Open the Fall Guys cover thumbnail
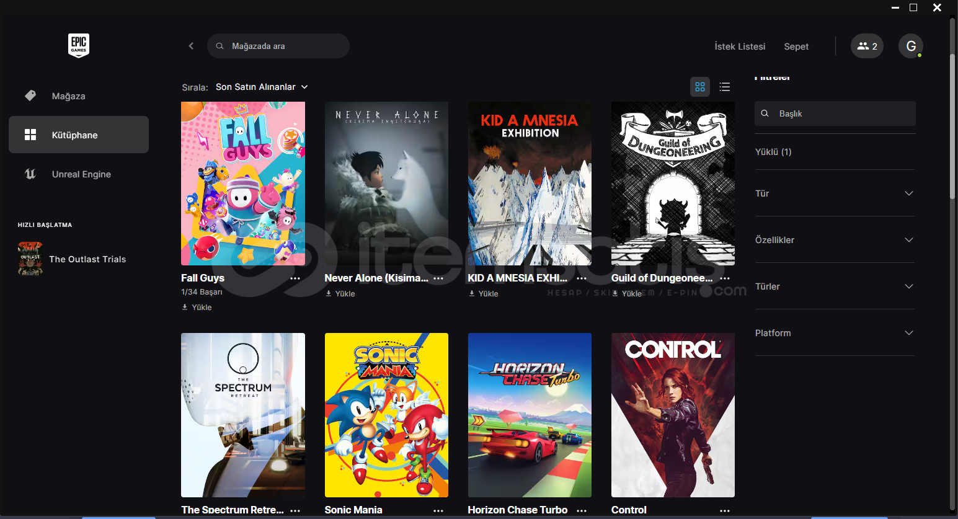The height and width of the screenshot is (519, 958). [243, 184]
